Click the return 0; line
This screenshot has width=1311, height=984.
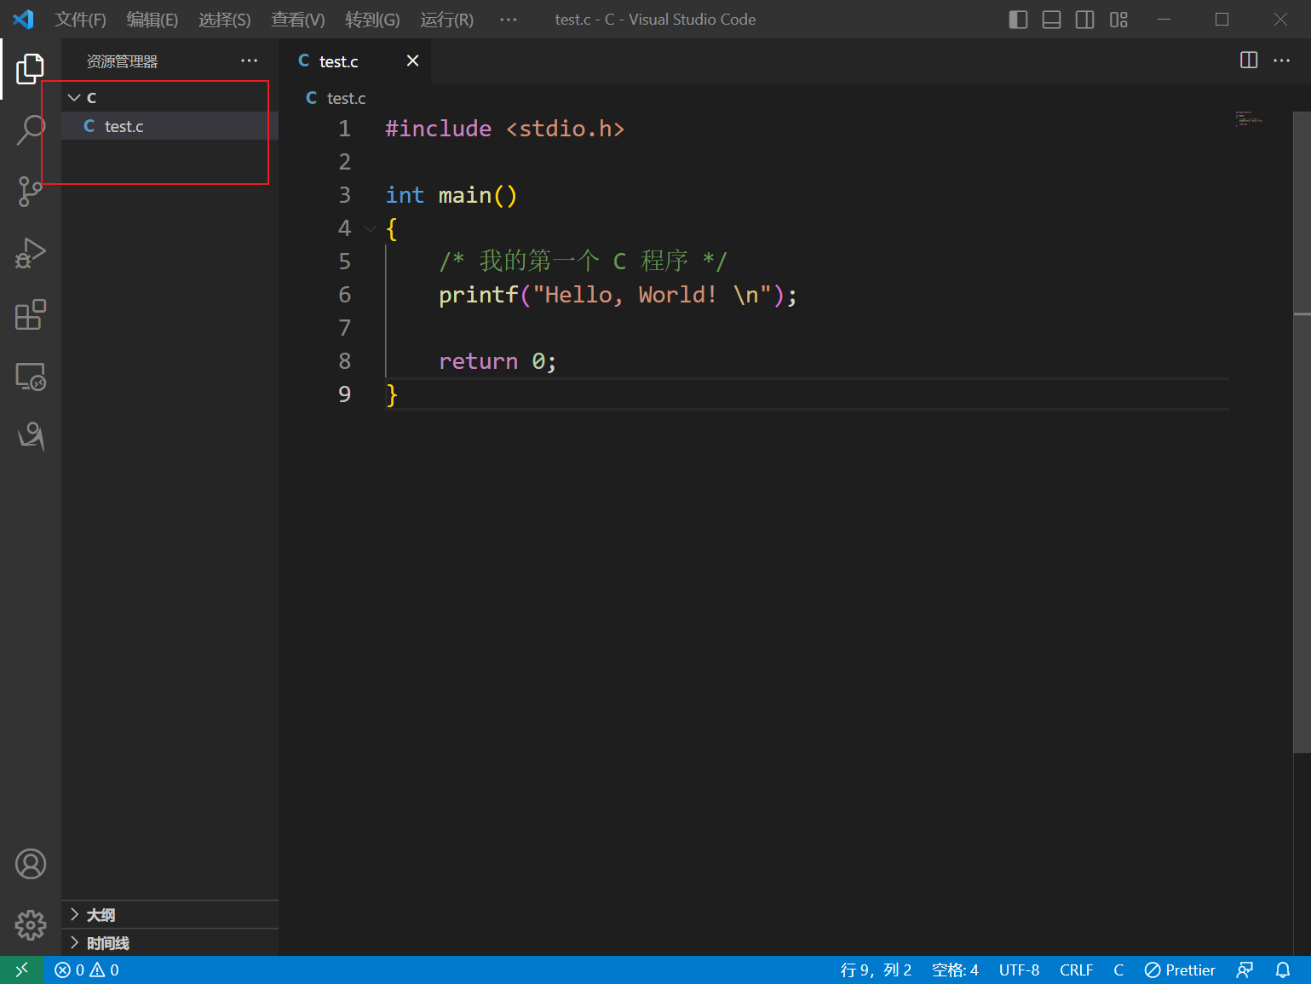tap(497, 361)
